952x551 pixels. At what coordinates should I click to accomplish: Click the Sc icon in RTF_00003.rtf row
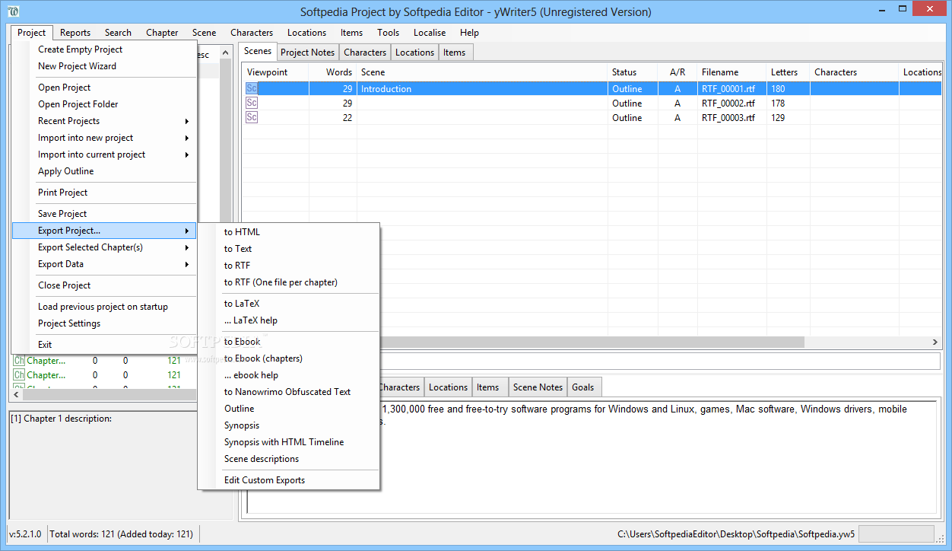(252, 117)
